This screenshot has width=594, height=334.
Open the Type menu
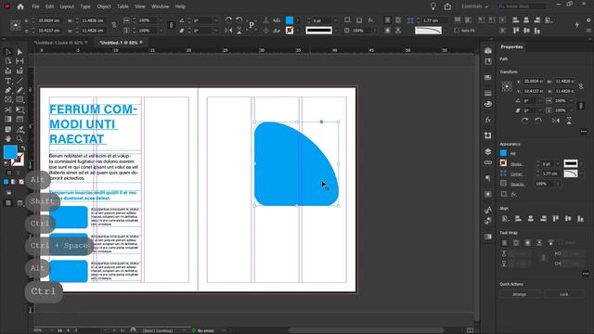click(85, 6)
